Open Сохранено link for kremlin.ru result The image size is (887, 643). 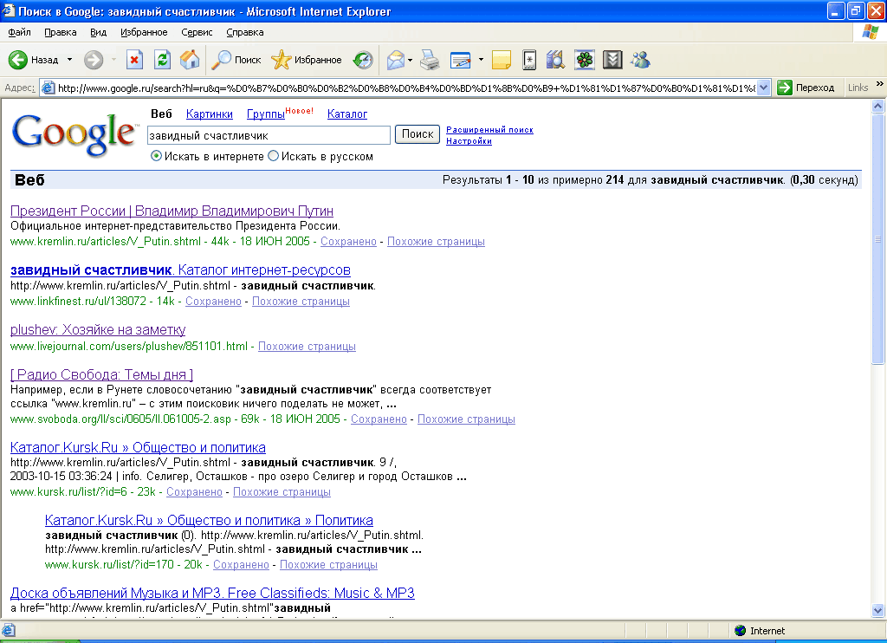pos(348,241)
